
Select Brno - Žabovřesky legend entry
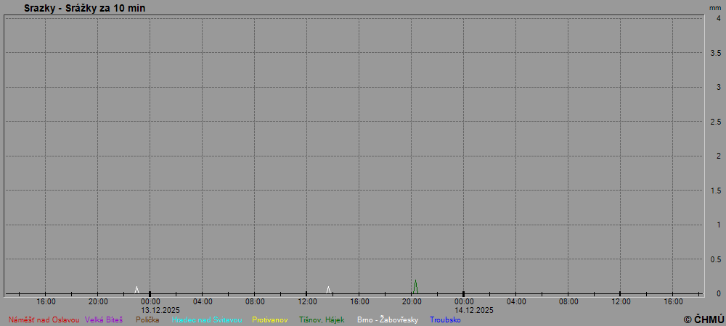pos(388,319)
